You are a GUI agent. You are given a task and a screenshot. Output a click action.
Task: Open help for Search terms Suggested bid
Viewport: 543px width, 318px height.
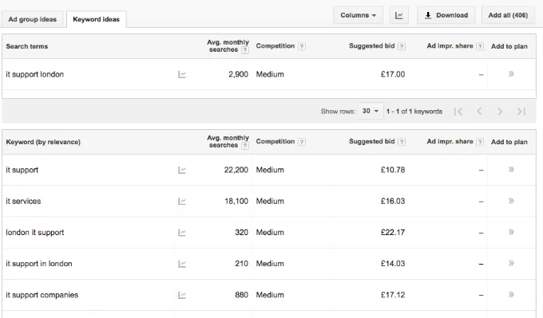point(402,46)
